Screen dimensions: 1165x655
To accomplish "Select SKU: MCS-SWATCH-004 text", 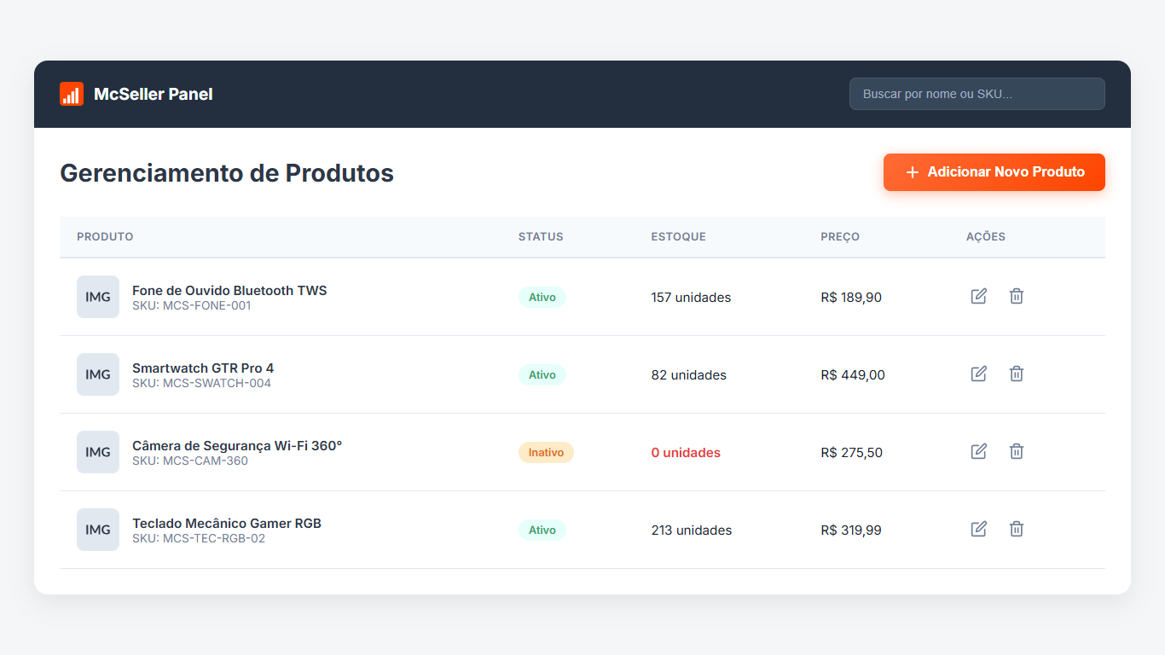I will click(201, 383).
